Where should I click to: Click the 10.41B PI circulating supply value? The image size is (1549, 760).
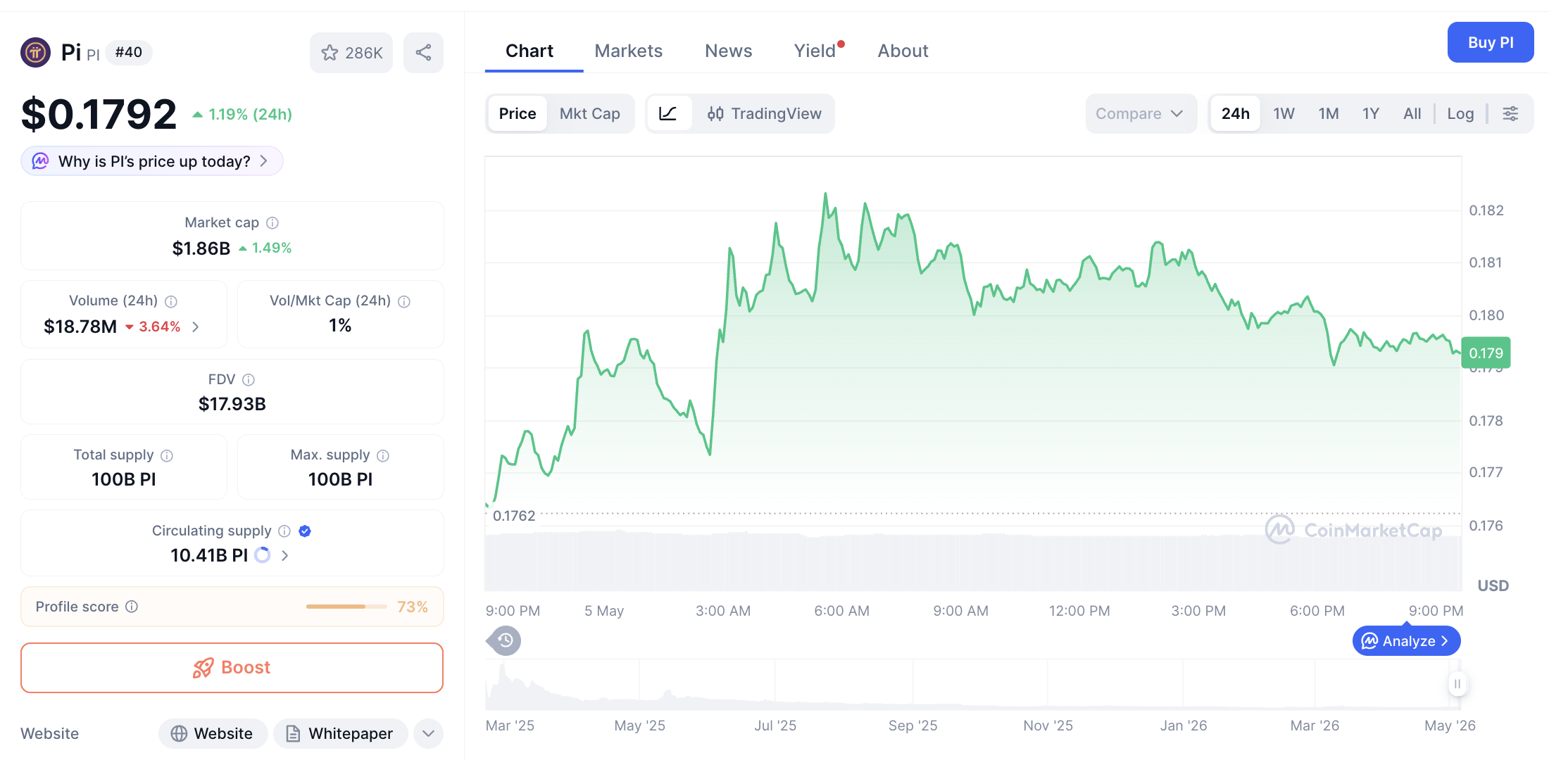click(209, 555)
